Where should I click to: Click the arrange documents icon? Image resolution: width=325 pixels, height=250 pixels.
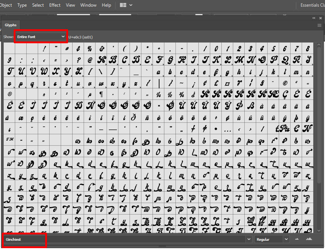[123, 5]
